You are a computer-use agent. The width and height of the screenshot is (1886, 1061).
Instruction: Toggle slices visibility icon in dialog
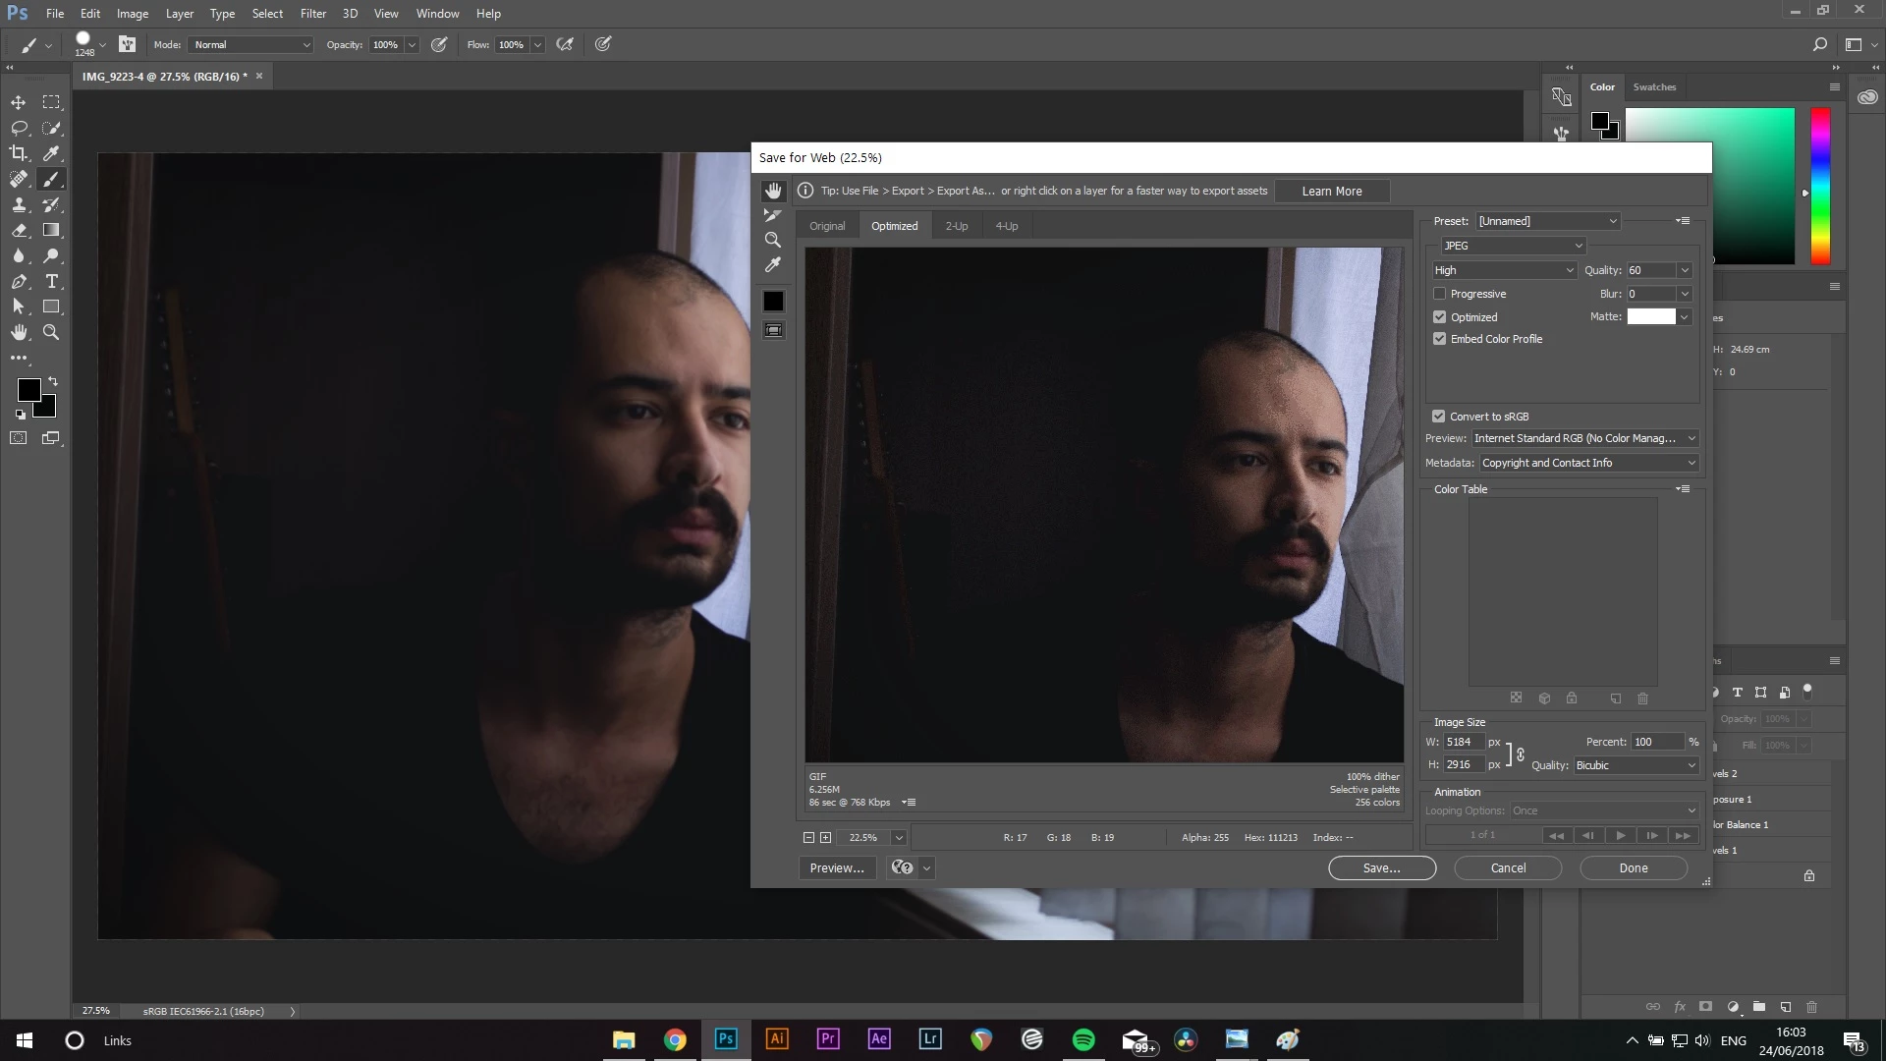click(x=774, y=330)
